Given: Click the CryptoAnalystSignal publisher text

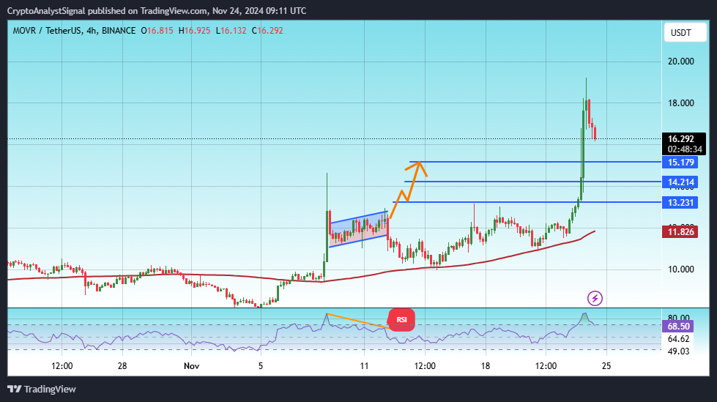Looking at the screenshot, I should 47,10.
